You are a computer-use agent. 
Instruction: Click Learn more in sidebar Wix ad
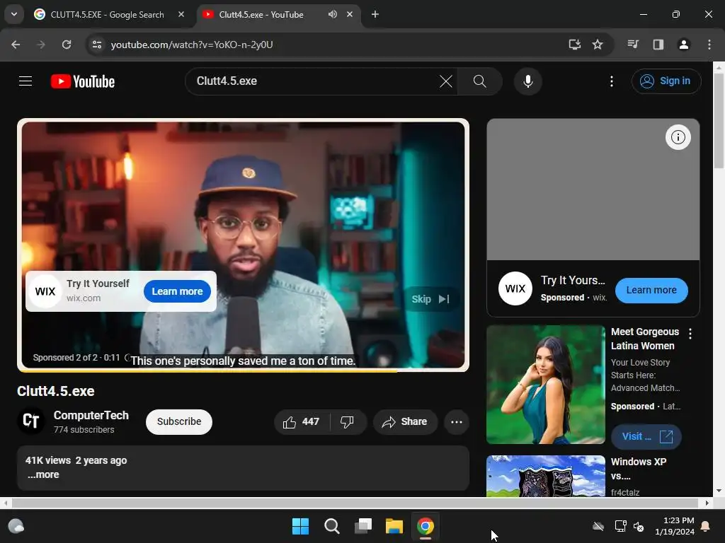(x=651, y=291)
